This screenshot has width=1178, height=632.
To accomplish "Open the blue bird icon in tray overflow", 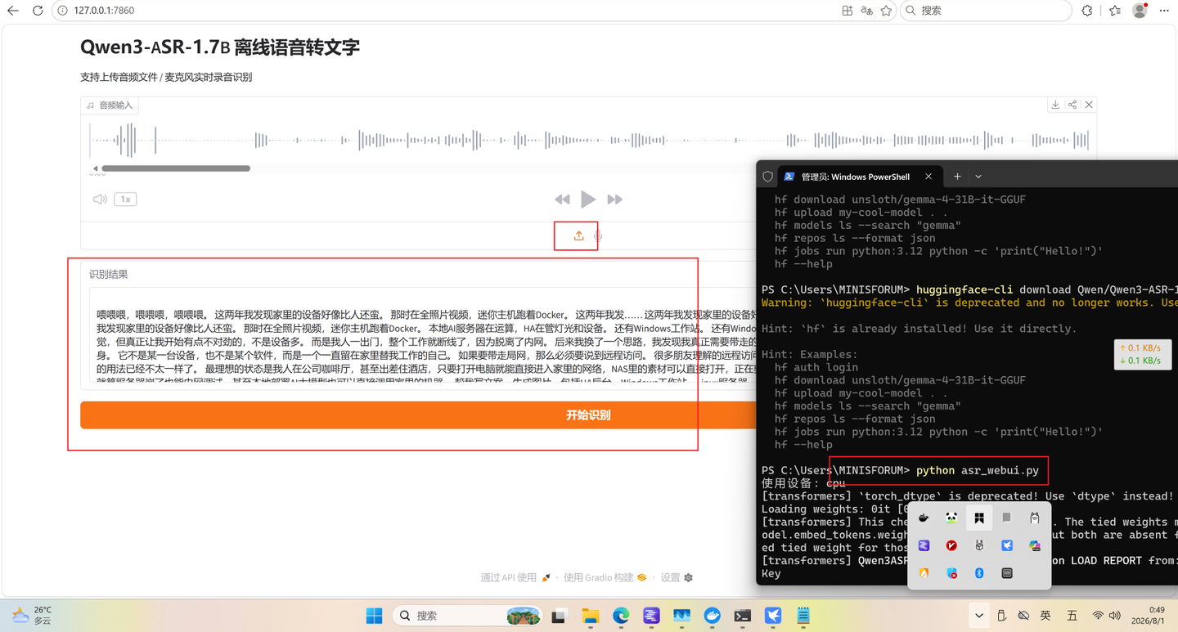I will pyautogui.click(x=1007, y=545).
